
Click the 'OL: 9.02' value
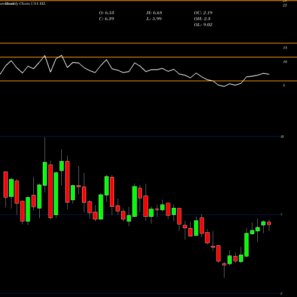click(x=203, y=25)
